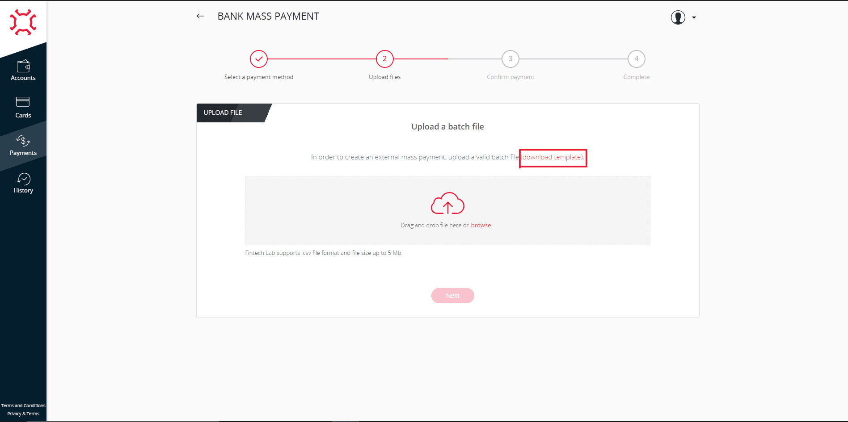Click the Fintech Lab logo icon
This screenshot has width=848, height=422.
click(x=23, y=22)
